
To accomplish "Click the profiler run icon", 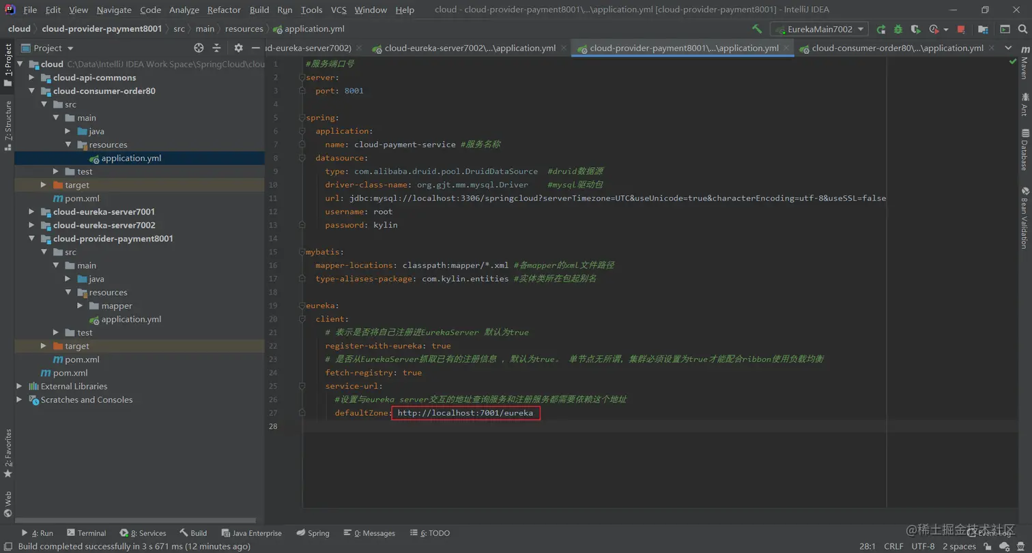I will (934, 29).
